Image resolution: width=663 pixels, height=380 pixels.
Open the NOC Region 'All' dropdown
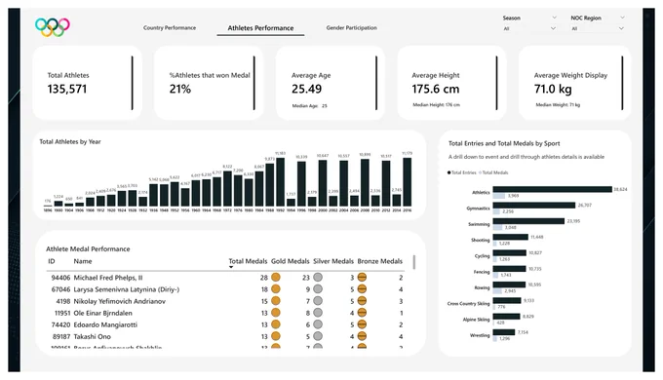coord(621,28)
